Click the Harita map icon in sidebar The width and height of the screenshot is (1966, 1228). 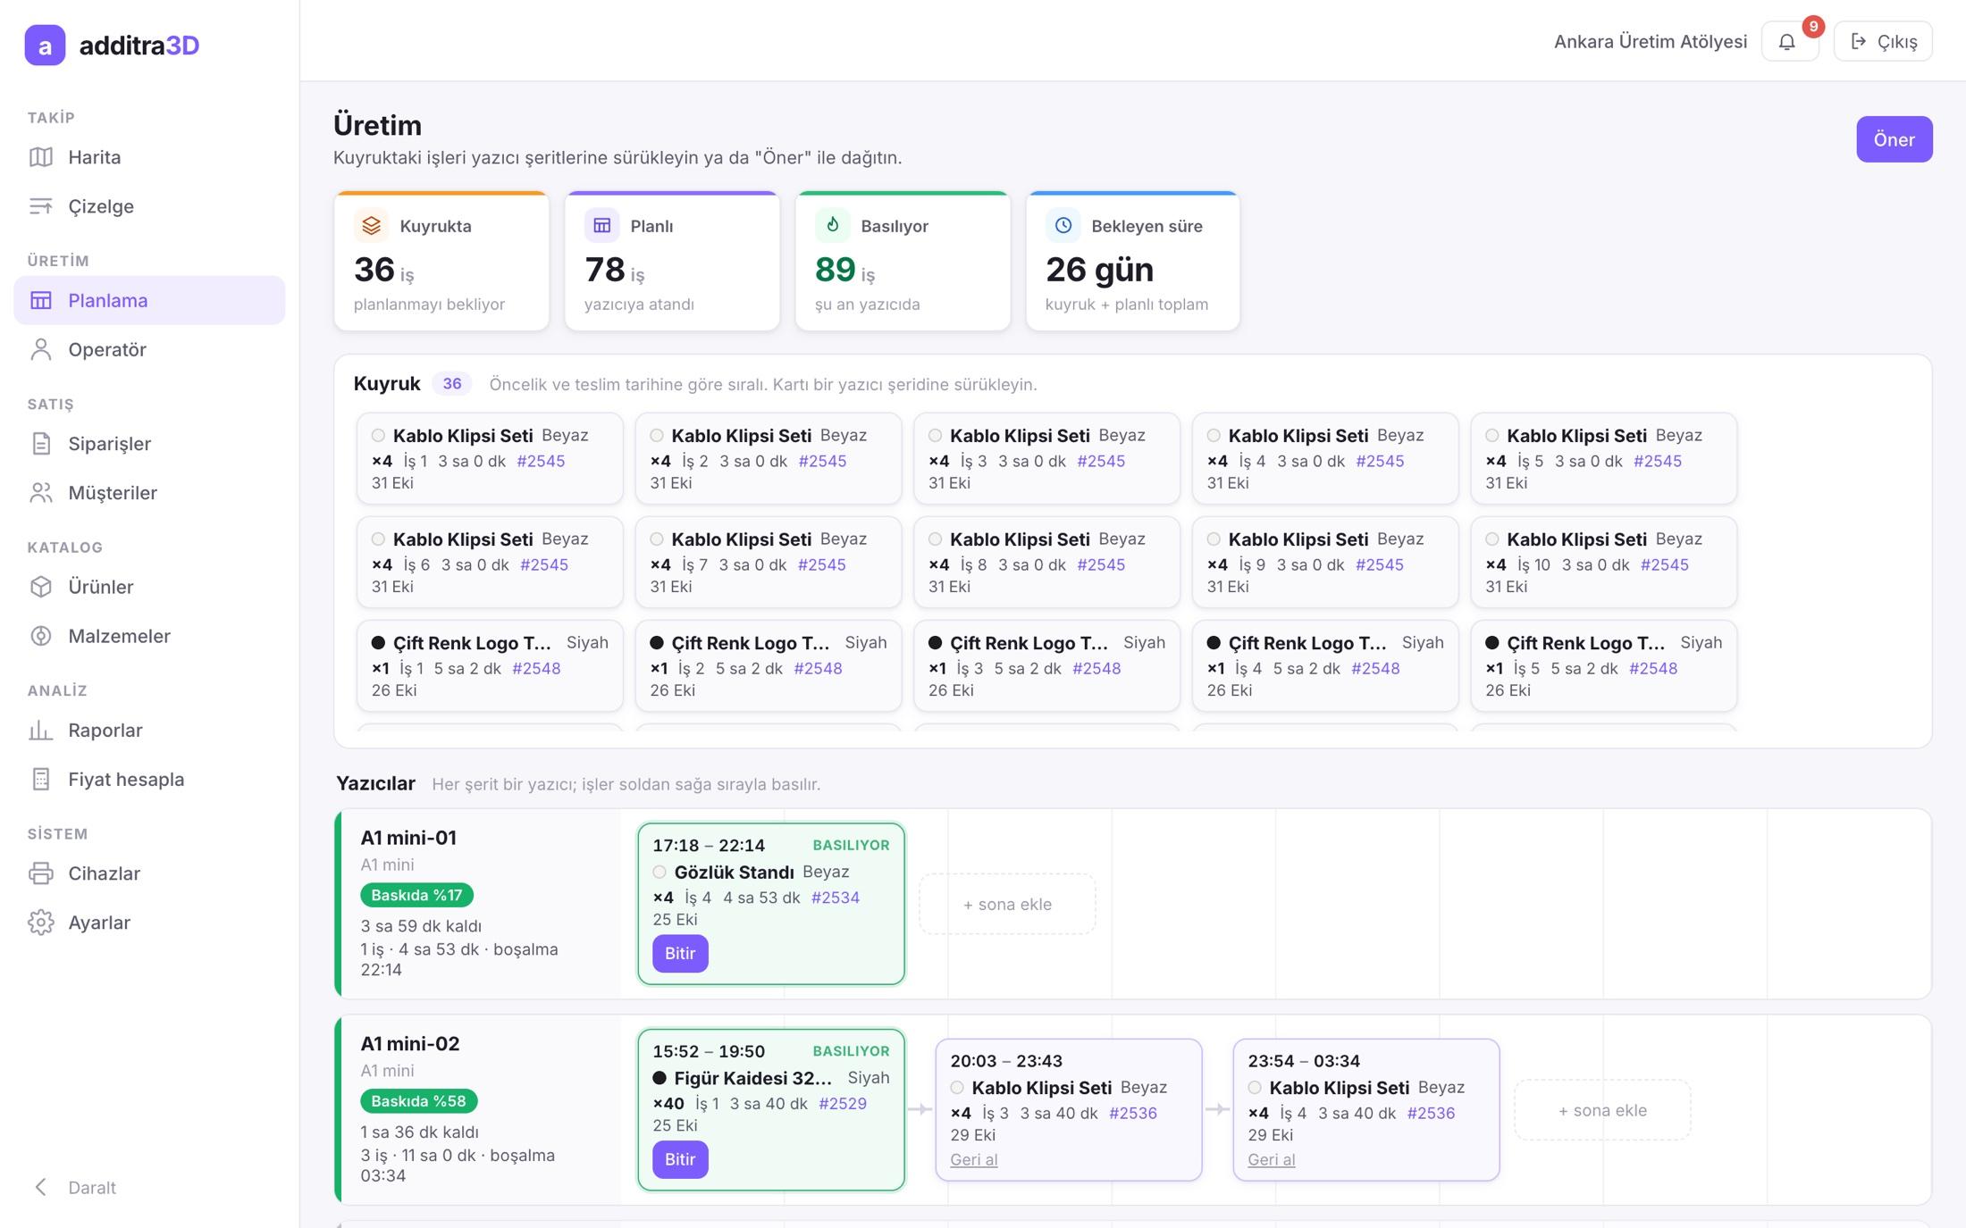[41, 157]
